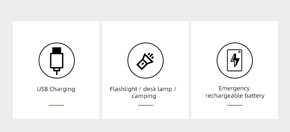Click the lightning bolt inside battery icon
Image resolution: width=290 pixels, height=132 pixels.
235,60
